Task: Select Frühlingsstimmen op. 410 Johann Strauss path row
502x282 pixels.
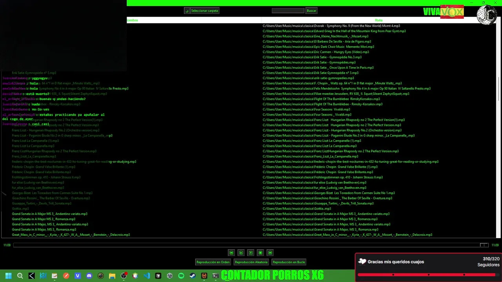Action: [x=323, y=177]
